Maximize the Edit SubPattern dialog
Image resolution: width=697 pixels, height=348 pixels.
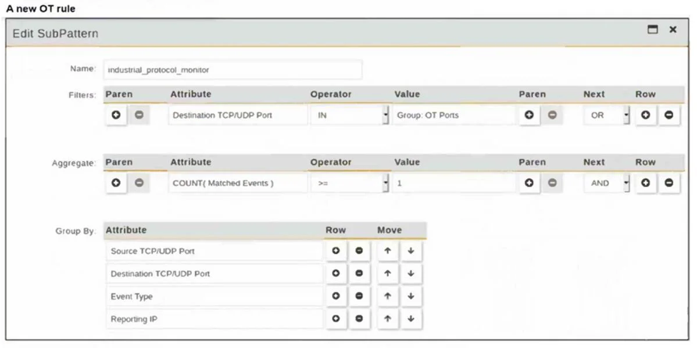coord(653,30)
